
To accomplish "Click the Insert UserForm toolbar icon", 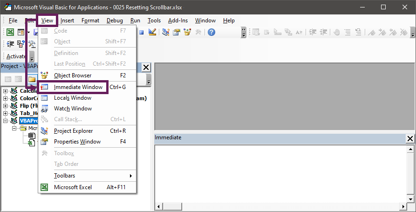I will click(20, 32).
